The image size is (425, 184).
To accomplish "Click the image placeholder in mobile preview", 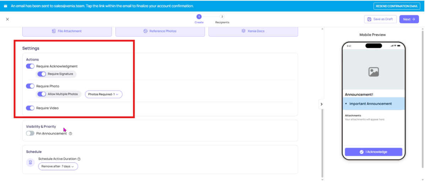I will tap(373, 72).
